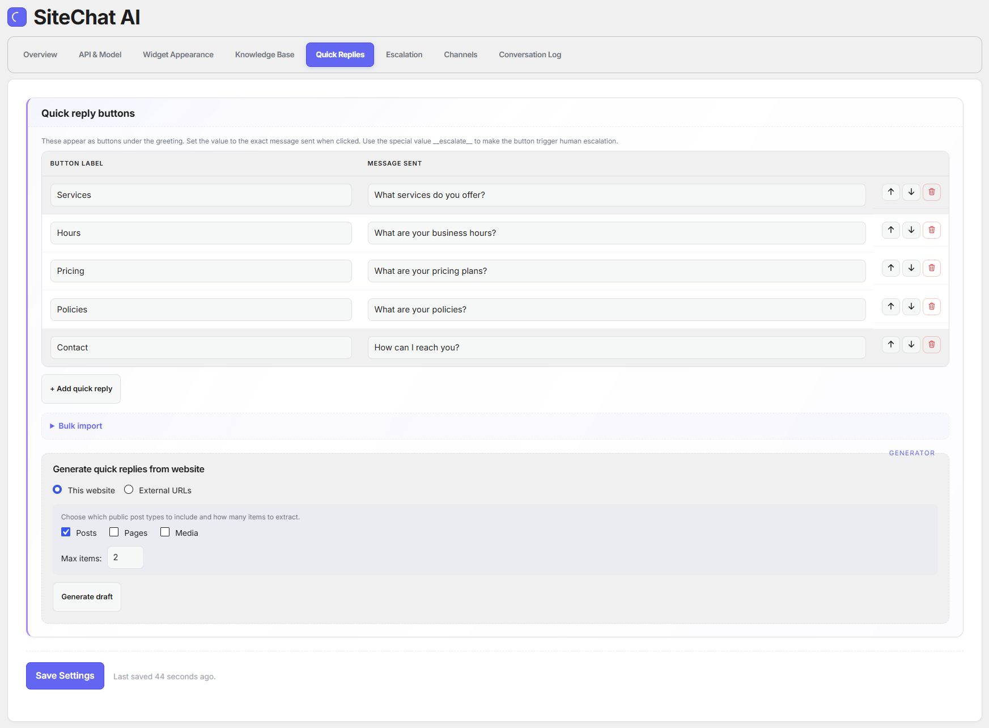Click the Add quick reply button
Screen dimensions: 989x728
click(81, 389)
